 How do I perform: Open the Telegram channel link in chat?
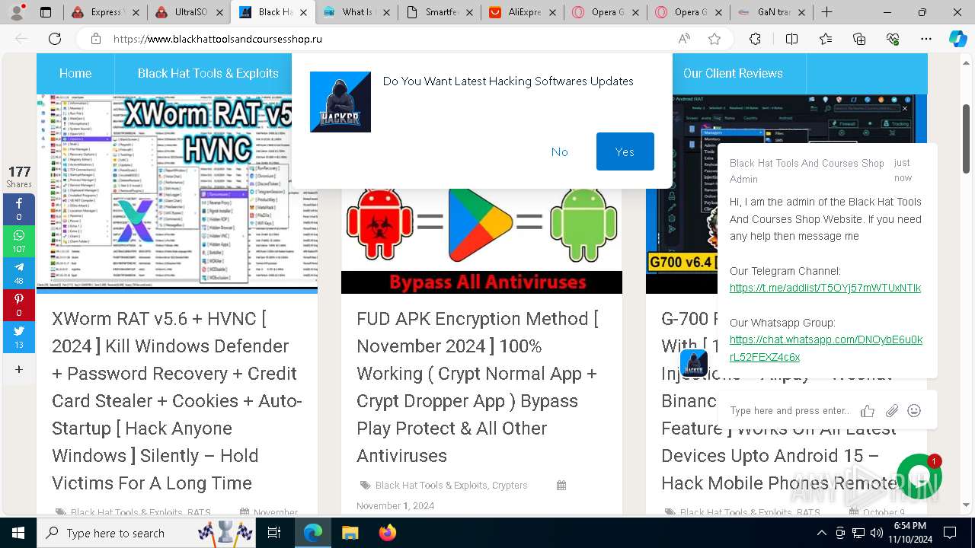click(x=825, y=288)
